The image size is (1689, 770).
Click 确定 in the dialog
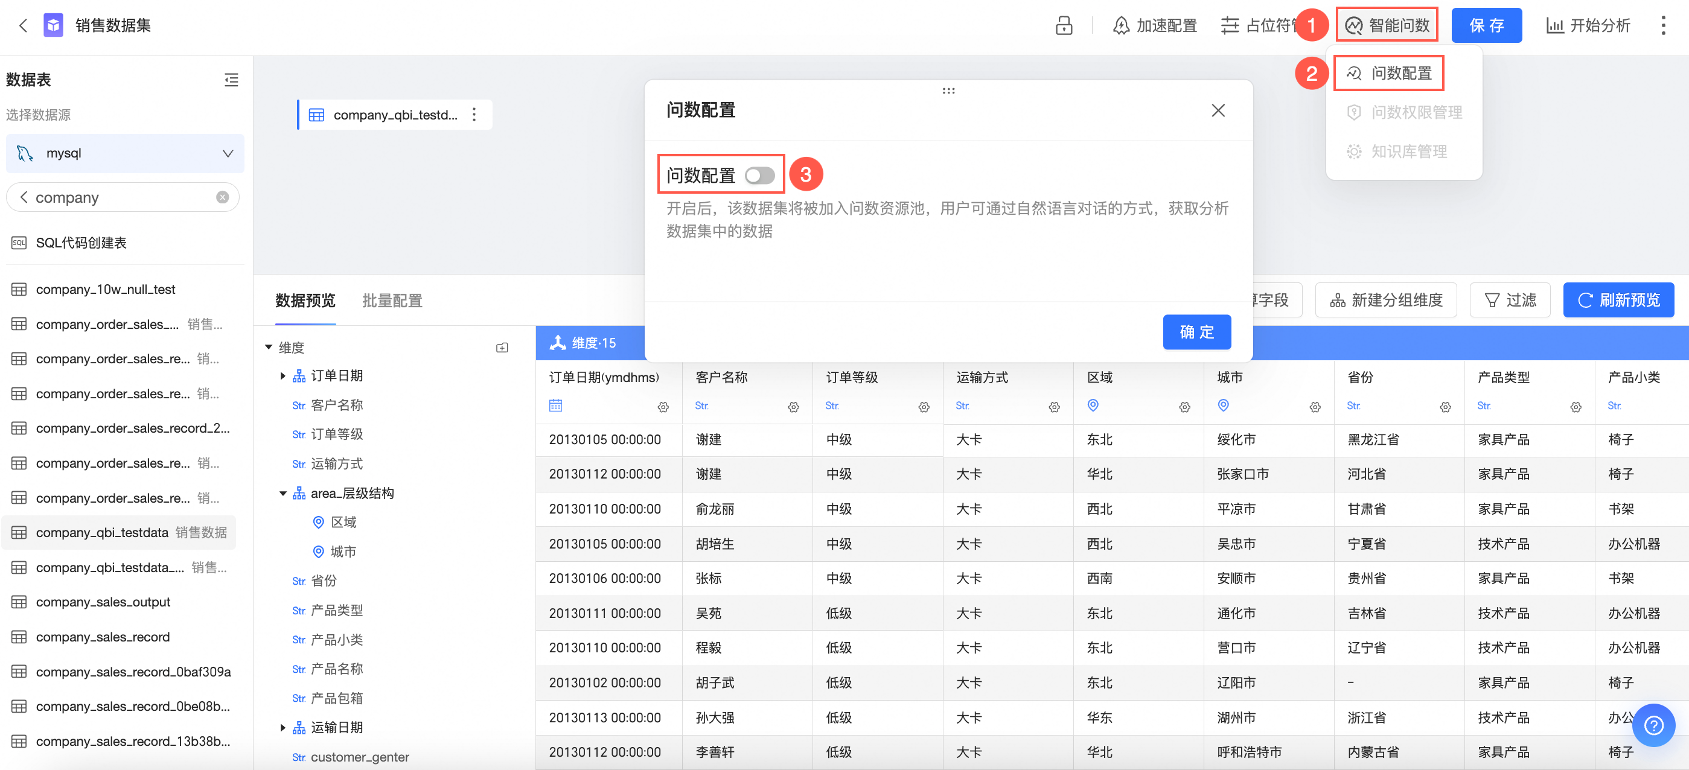1196,332
